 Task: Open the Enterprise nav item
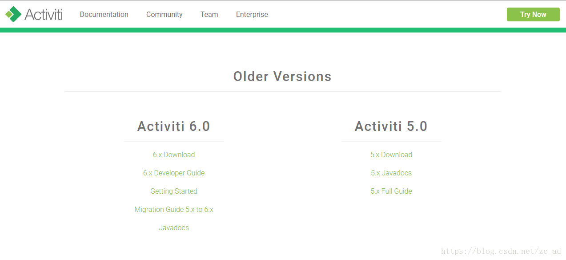pyautogui.click(x=252, y=14)
